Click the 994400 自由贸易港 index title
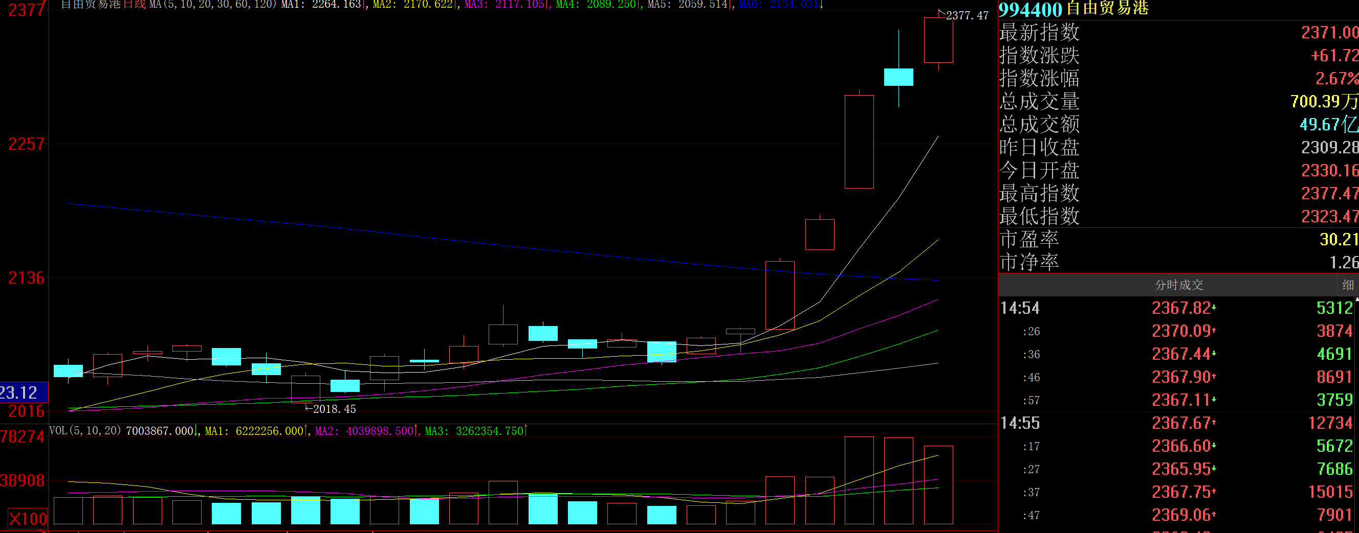The image size is (1359, 533). pos(1073,9)
